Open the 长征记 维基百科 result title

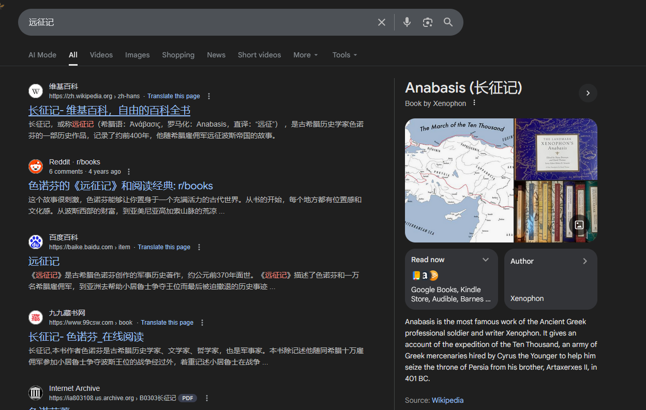110,111
